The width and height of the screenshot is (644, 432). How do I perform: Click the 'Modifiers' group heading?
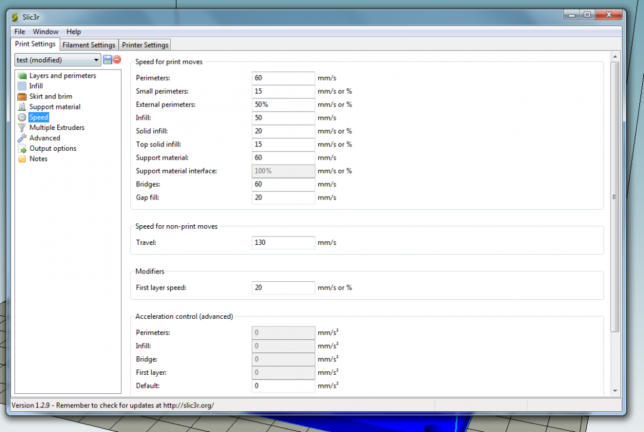tap(150, 271)
